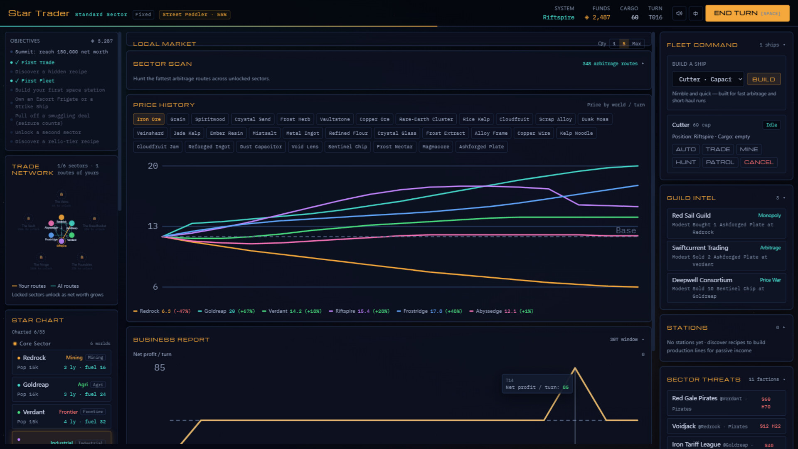Click the locked The Vault sector icon

point(28,218)
